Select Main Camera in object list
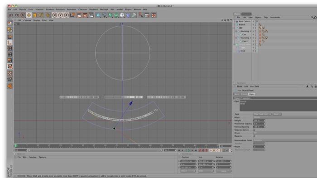 (245, 21)
